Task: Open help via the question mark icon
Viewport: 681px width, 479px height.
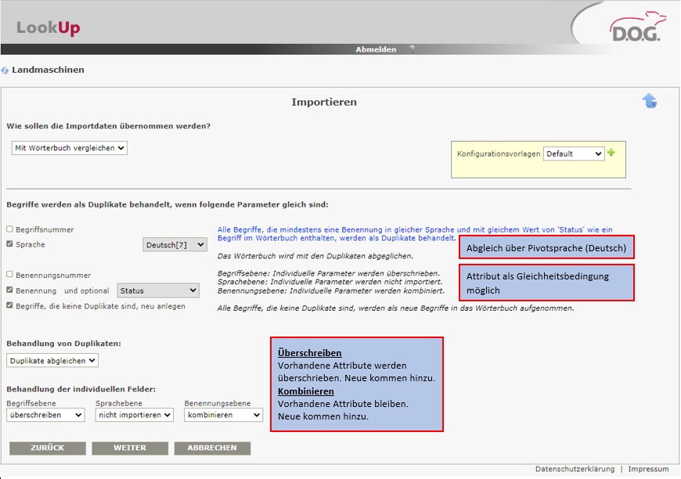Action: pyautogui.click(x=412, y=49)
